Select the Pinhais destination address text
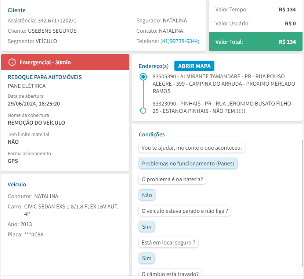Image resolution: width=304 pixels, height=279 pixels. (223, 107)
